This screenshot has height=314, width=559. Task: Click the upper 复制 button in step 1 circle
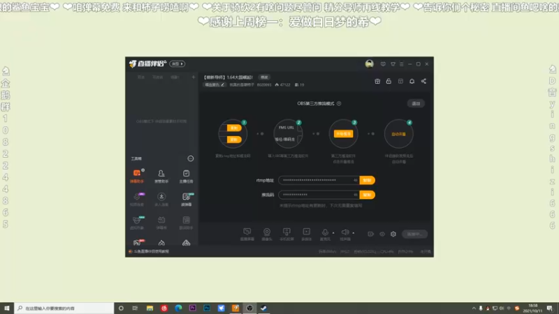pos(234,128)
